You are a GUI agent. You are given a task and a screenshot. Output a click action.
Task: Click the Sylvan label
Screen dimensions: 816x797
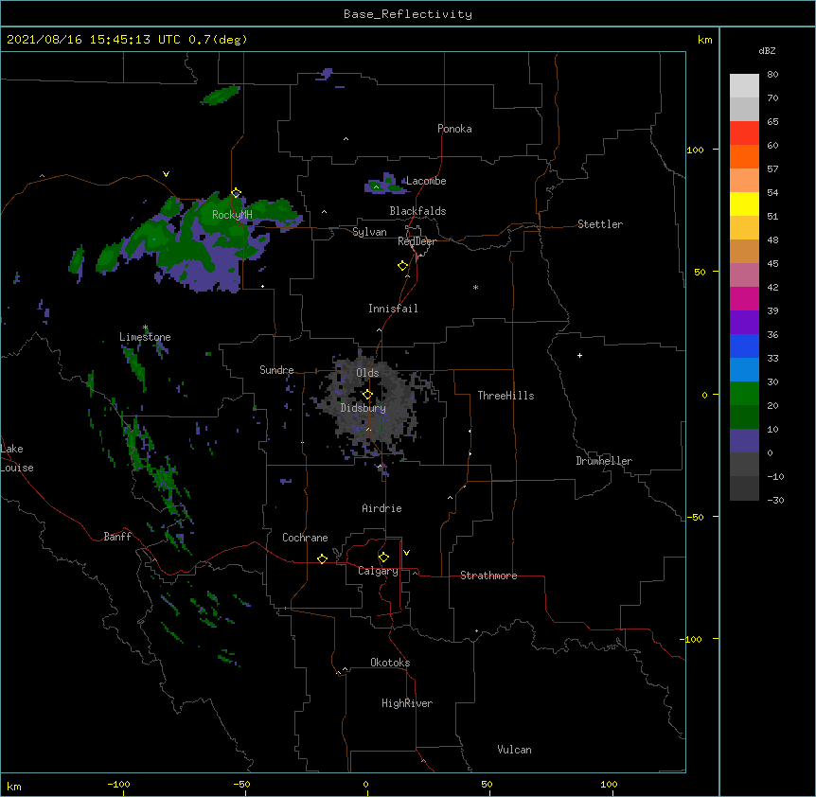[x=369, y=232]
